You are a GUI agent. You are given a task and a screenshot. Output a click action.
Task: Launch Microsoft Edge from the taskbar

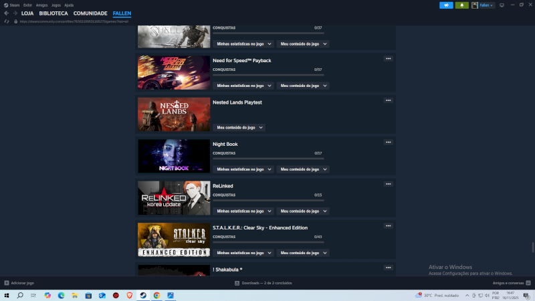point(61,296)
